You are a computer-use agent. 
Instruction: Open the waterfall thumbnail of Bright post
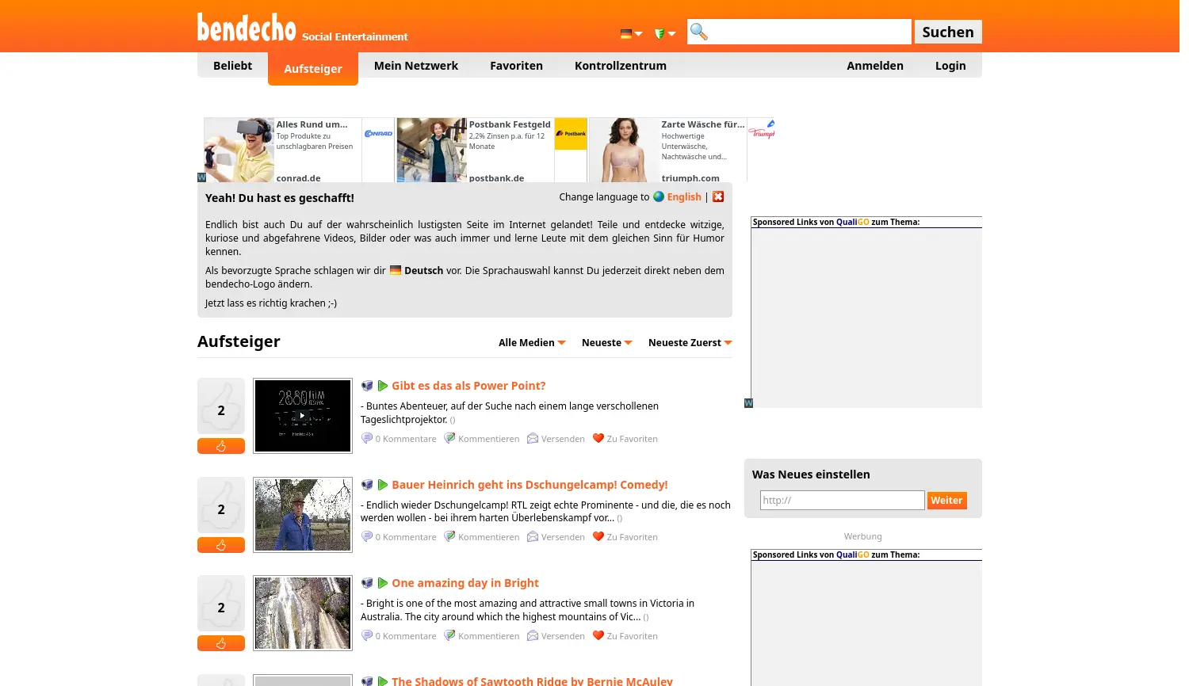[x=303, y=613]
